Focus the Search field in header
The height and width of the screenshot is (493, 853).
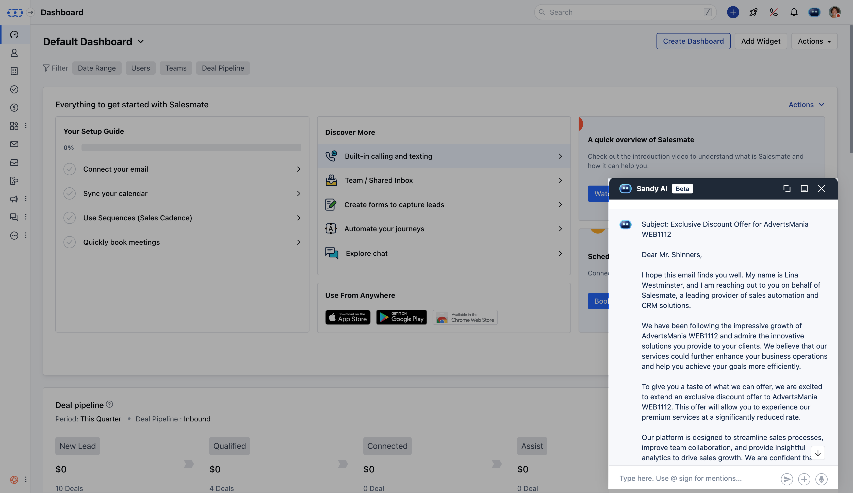tap(625, 12)
